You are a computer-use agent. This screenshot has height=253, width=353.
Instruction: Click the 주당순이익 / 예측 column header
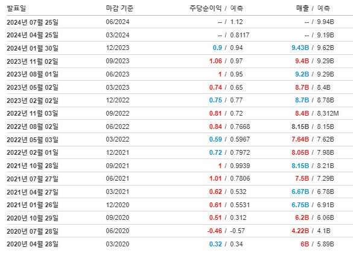click(x=216, y=8)
